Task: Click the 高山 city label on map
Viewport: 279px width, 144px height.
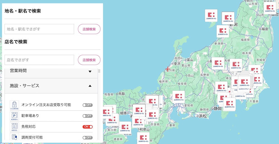Action: tap(191, 75)
